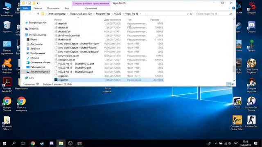Open the Windows Start button

click(x=5, y=143)
